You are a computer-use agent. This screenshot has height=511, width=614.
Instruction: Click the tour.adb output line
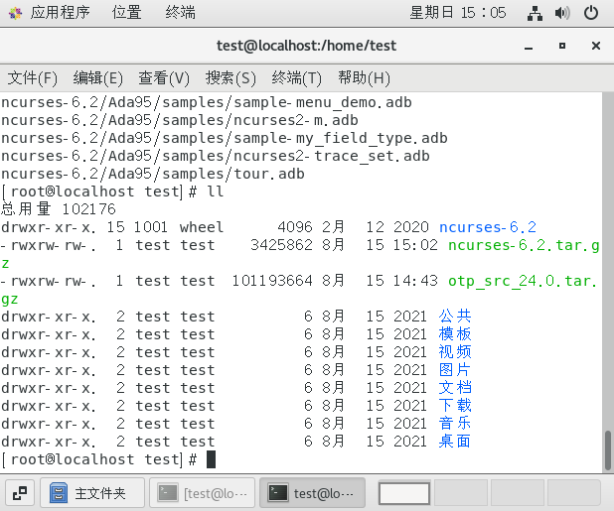(153, 174)
